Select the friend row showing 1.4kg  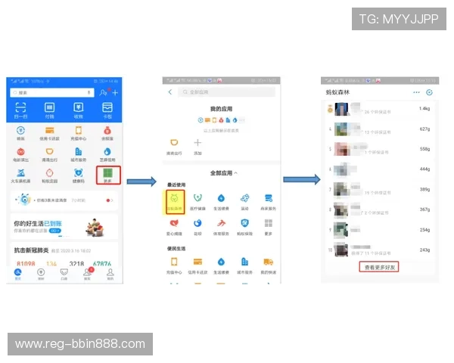[x=380, y=109]
